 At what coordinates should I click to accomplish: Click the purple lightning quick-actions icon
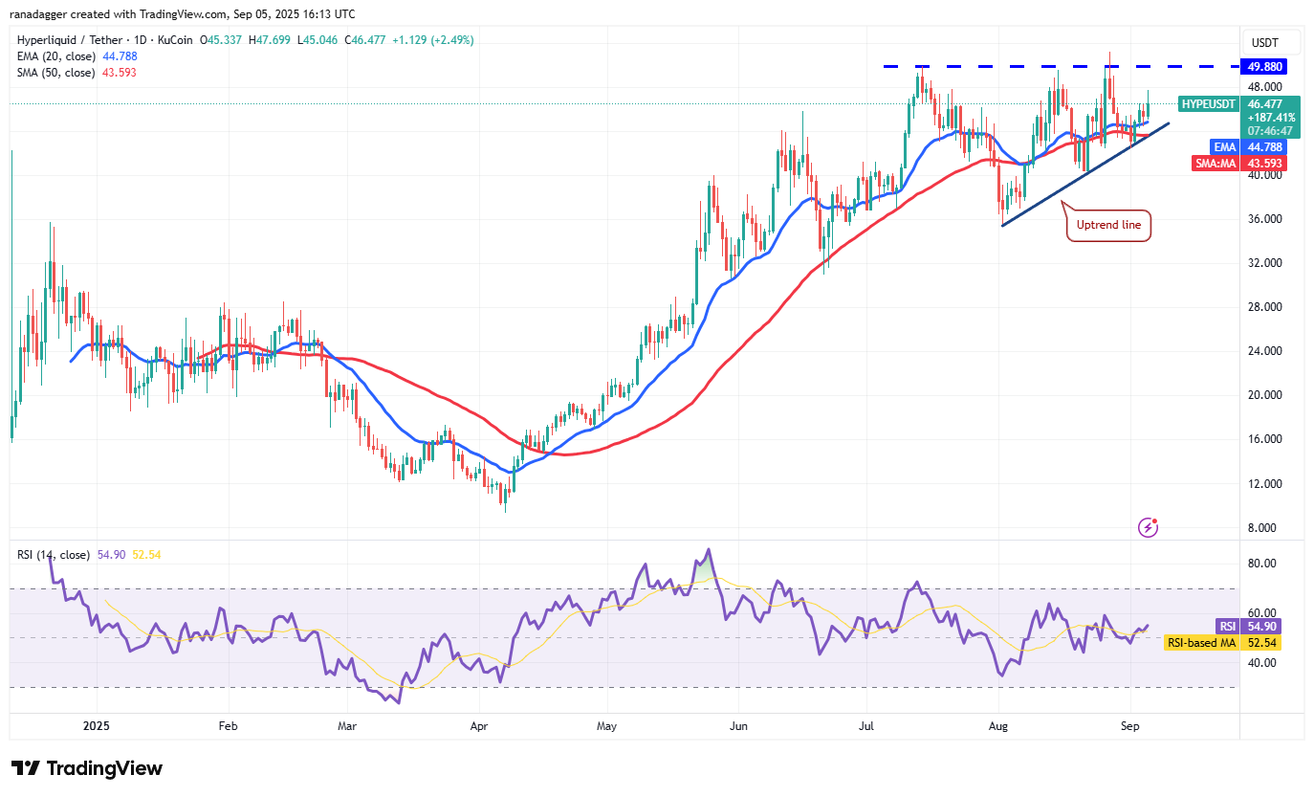coord(1147,527)
